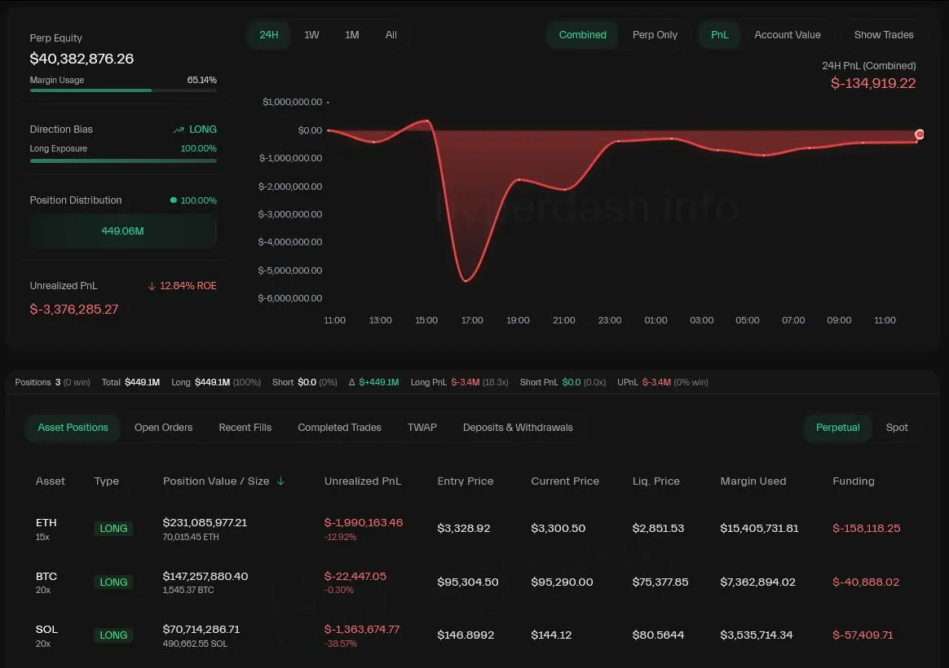
Task: Click ETH funding value $-158,118.25
Action: pyautogui.click(x=866, y=529)
